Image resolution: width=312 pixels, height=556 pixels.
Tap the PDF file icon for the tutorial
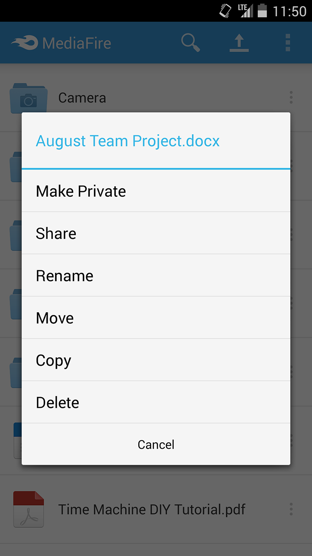pyautogui.click(x=28, y=509)
